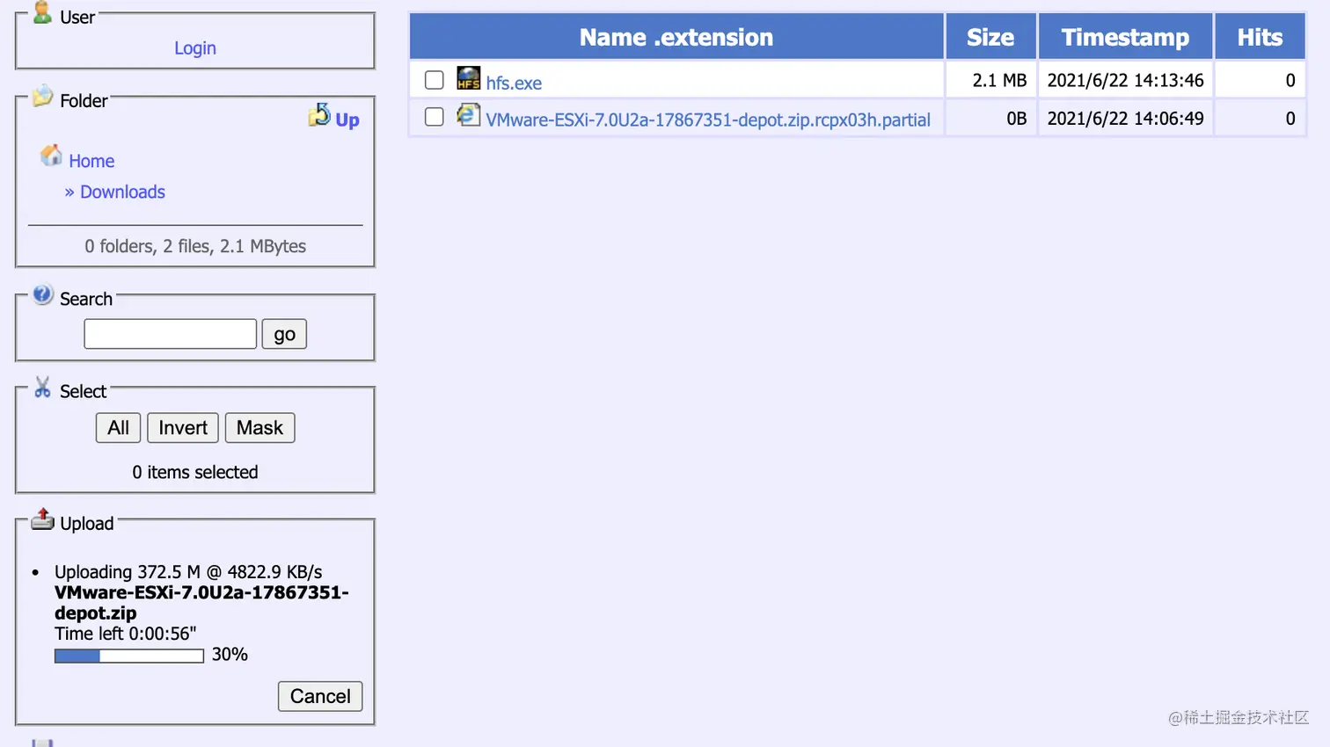Open VMware-ESXi-7.0U2a depot.zip.rcpx03h.partial link
Screen dimensions: 1330x747
708,120
